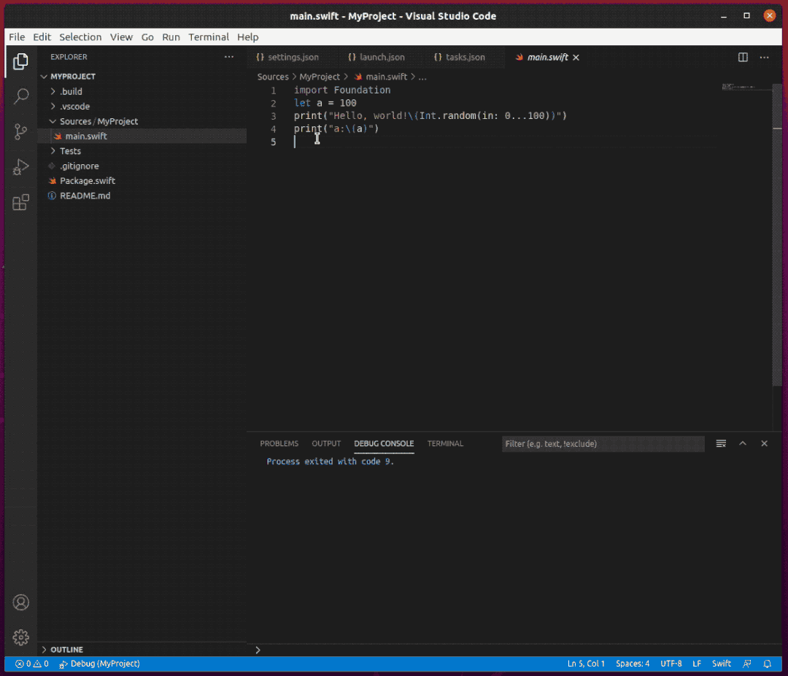Click the errors and warnings status indicator
Viewport: 788px width, 676px height.
pyautogui.click(x=31, y=664)
